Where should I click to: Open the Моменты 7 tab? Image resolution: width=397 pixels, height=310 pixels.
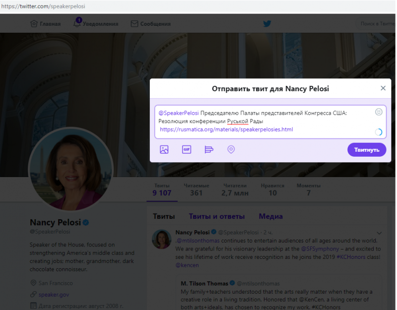coord(309,190)
